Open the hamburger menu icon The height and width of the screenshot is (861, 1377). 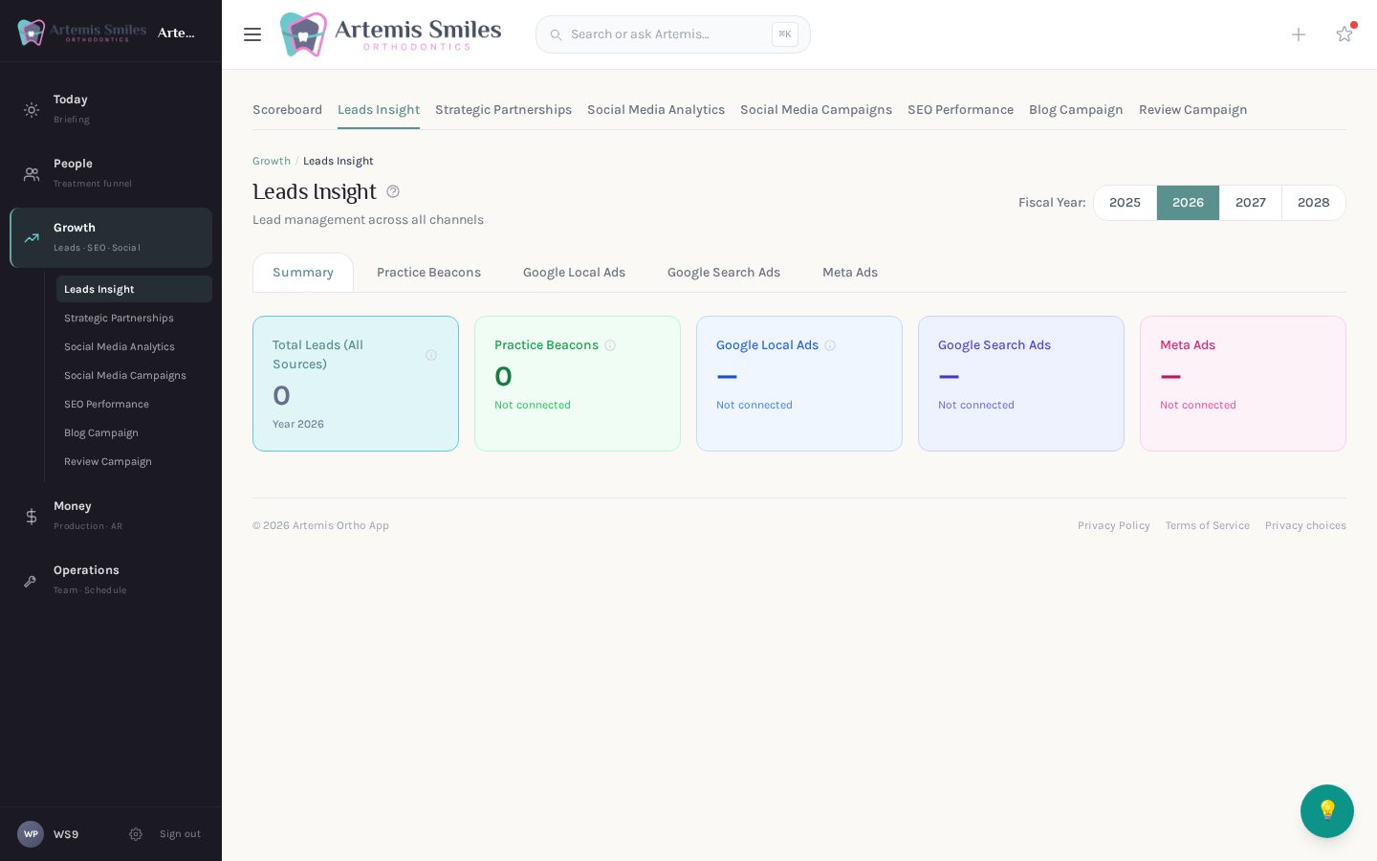pyautogui.click(x=252, y=34)
